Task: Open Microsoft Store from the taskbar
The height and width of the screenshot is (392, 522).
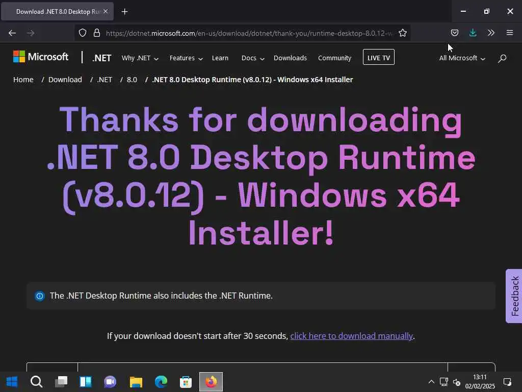Action: [186, 382]
